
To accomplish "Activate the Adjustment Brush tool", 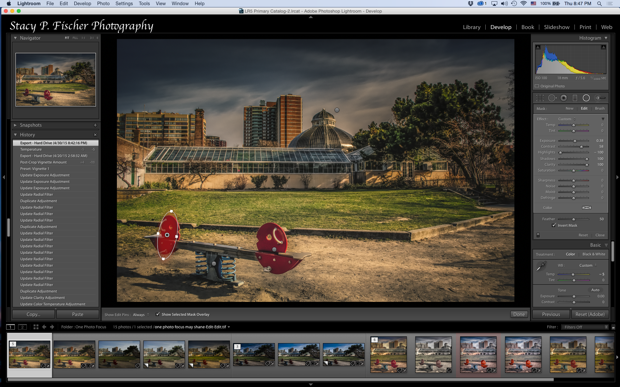I will (600, 98).
